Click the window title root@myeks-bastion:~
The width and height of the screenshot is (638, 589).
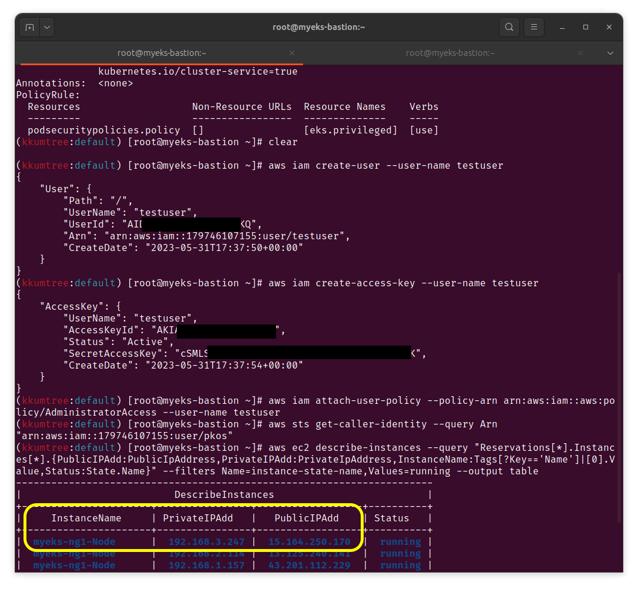(x=318, y=27)
